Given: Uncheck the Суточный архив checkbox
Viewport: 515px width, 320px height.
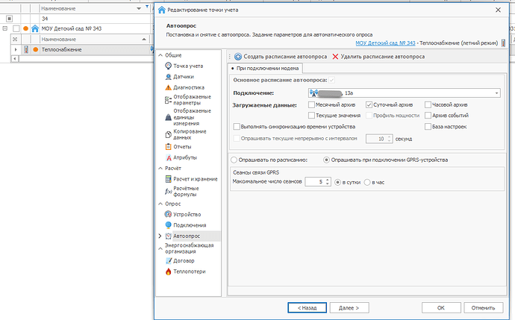Looking at the screenshot, I should [369, 105].
